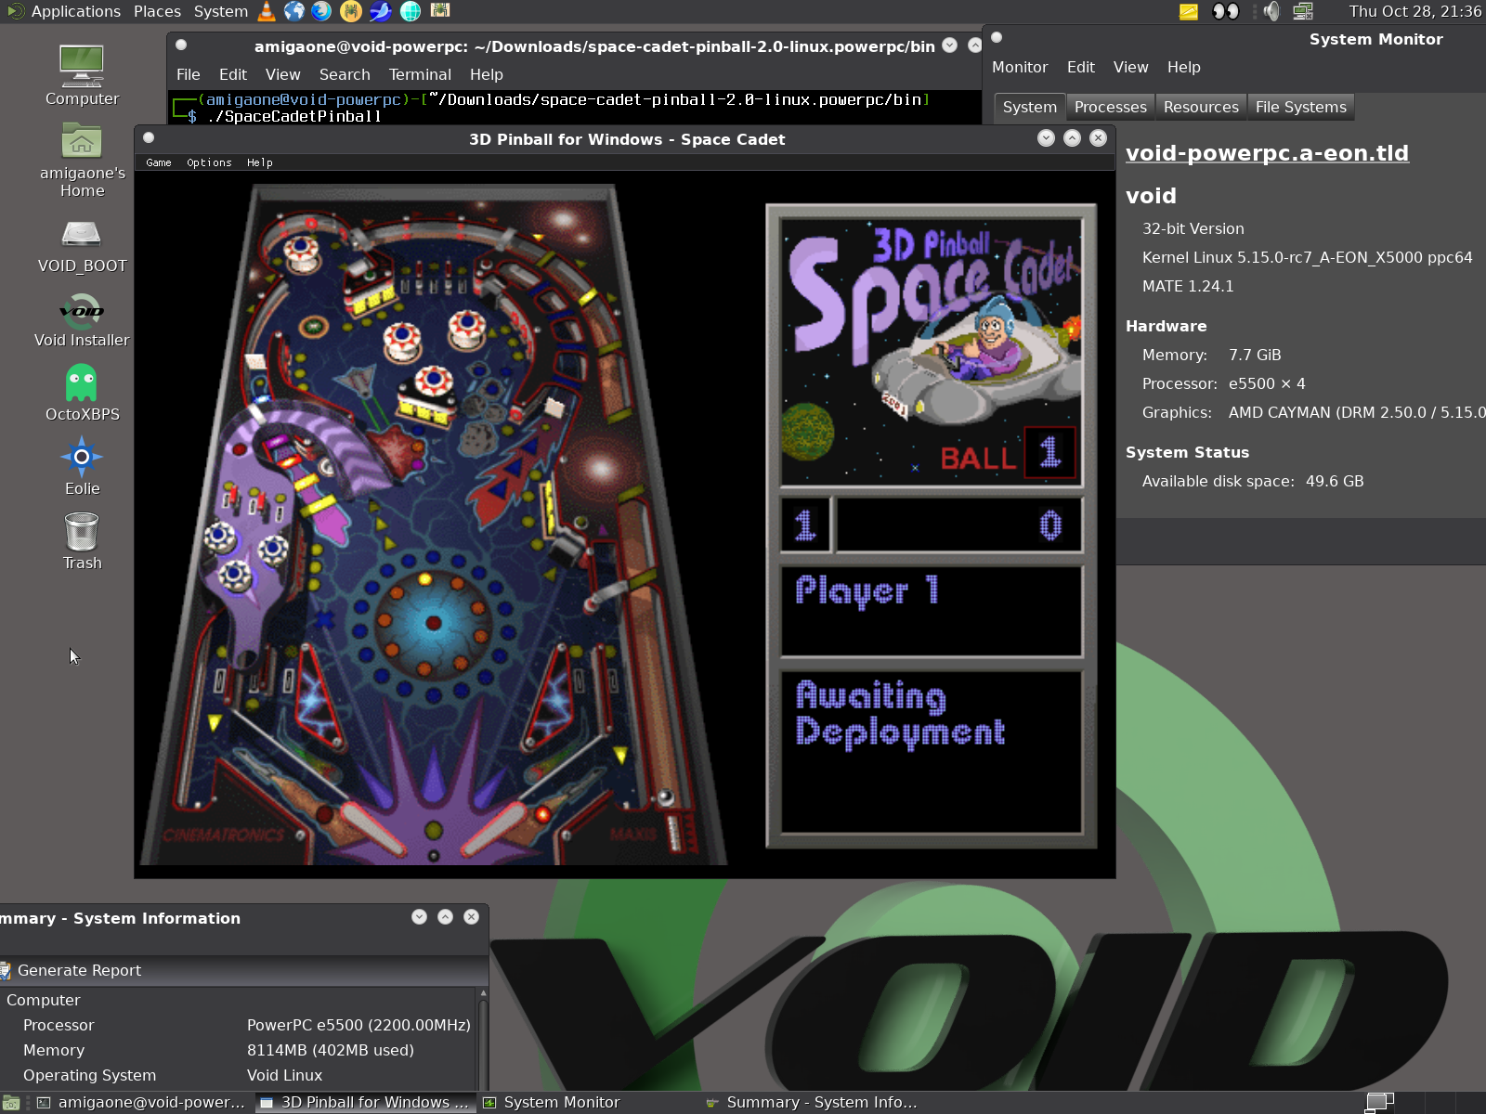Click the teal globe launcher icon in top panel
The width and height of the screenshot is (1486, 1114).
pos(411,11)
